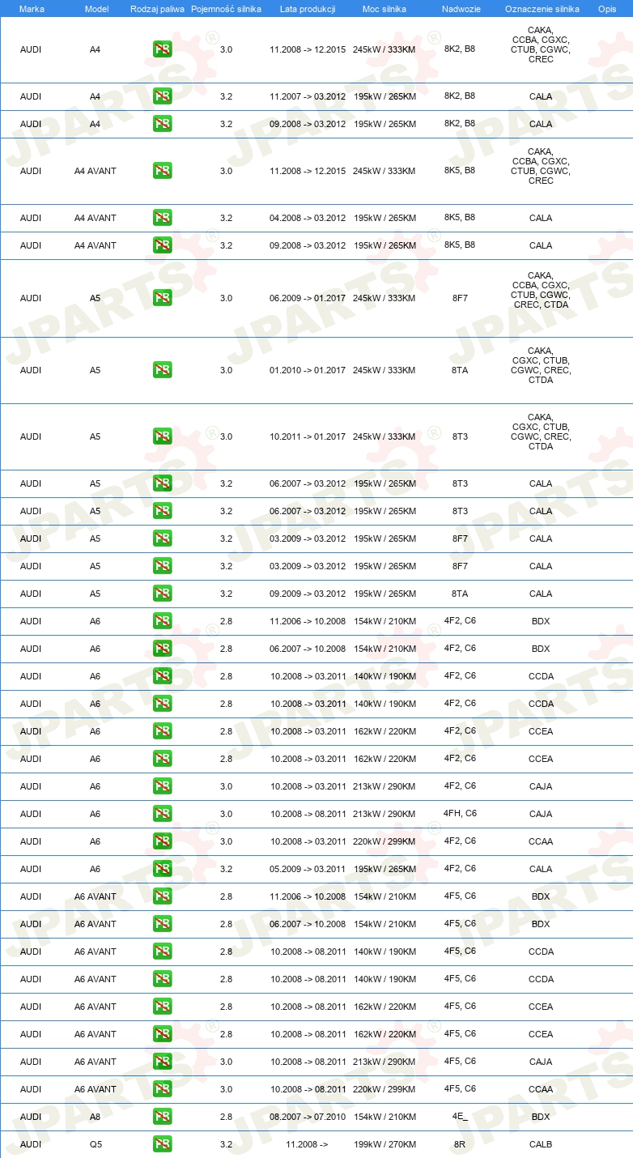The height and width of the screenshot is (1158, 633).
Task: Click the fuel icon in the A8 row
Action: 162,1117
